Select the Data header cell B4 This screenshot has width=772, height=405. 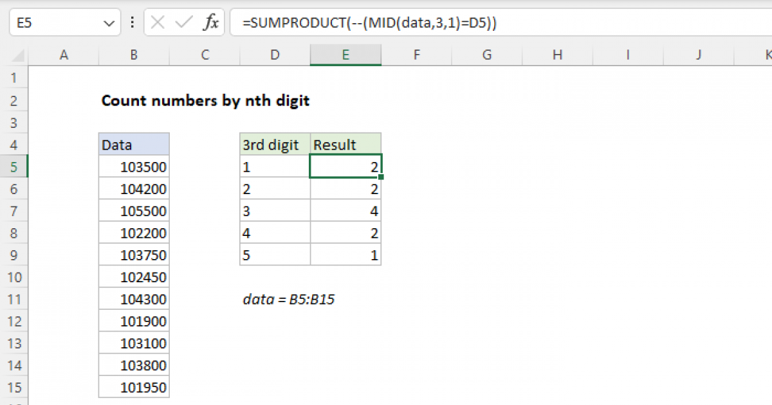click(x=133, y=144)
